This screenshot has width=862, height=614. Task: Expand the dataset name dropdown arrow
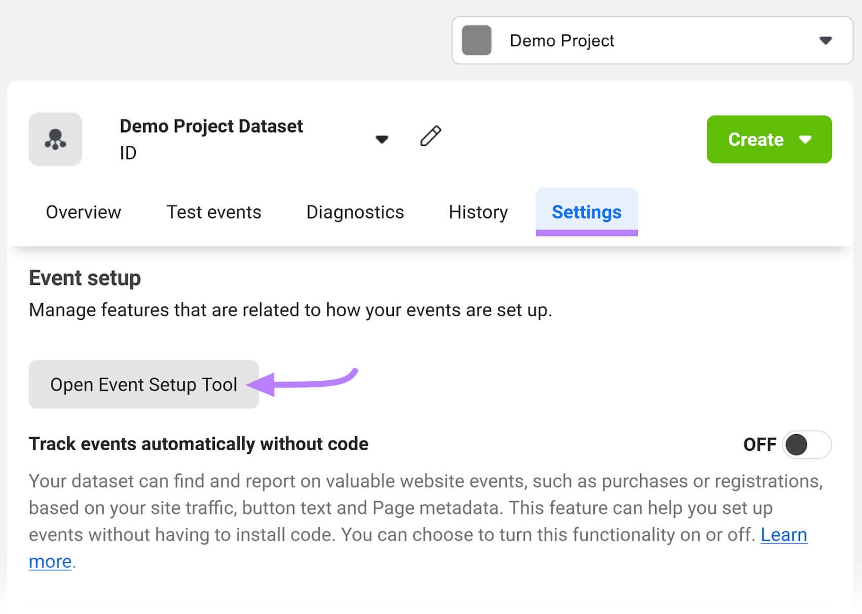(x=381, y=139)
